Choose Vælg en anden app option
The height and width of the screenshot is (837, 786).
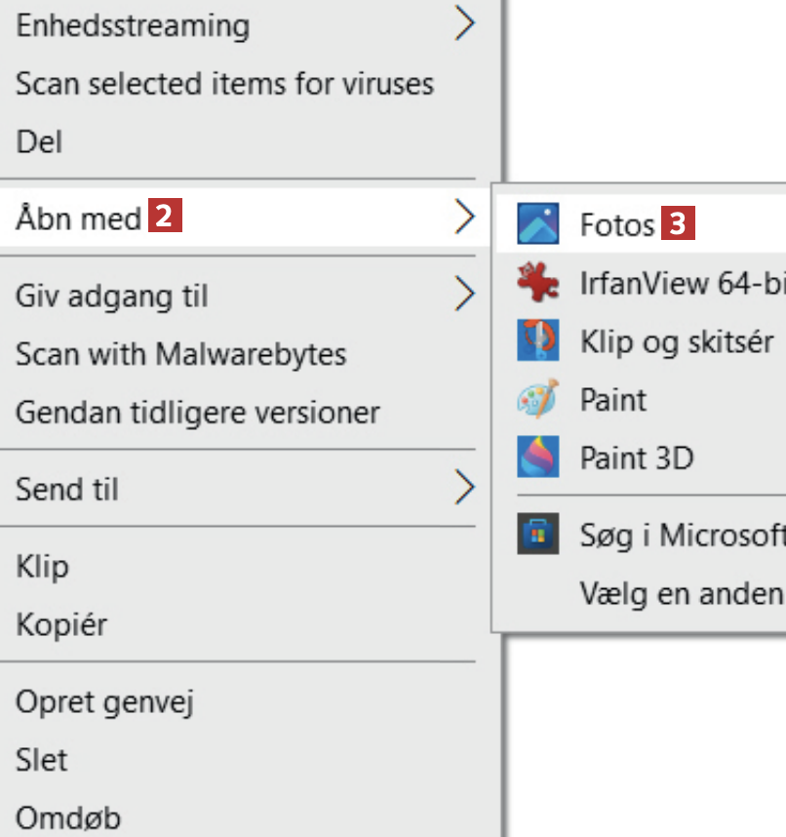(681, 592)
